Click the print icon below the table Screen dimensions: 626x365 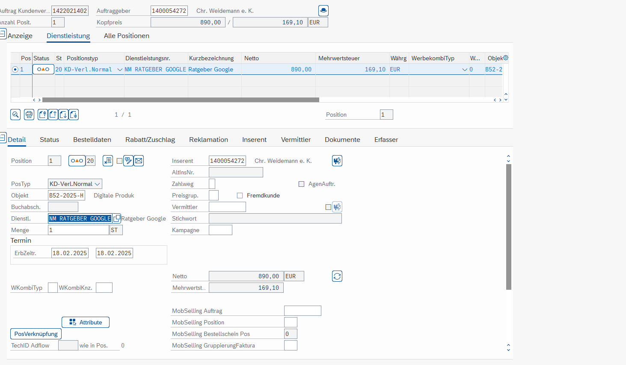click(x=29, y=115)
